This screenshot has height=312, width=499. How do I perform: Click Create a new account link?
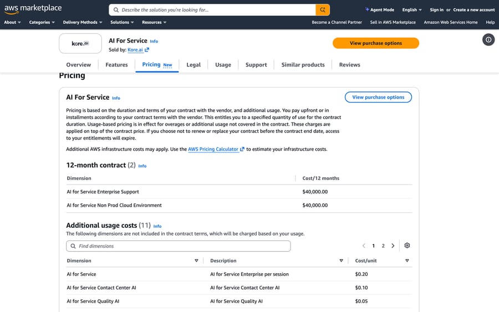pyautogui.click(x=474, y=10)
